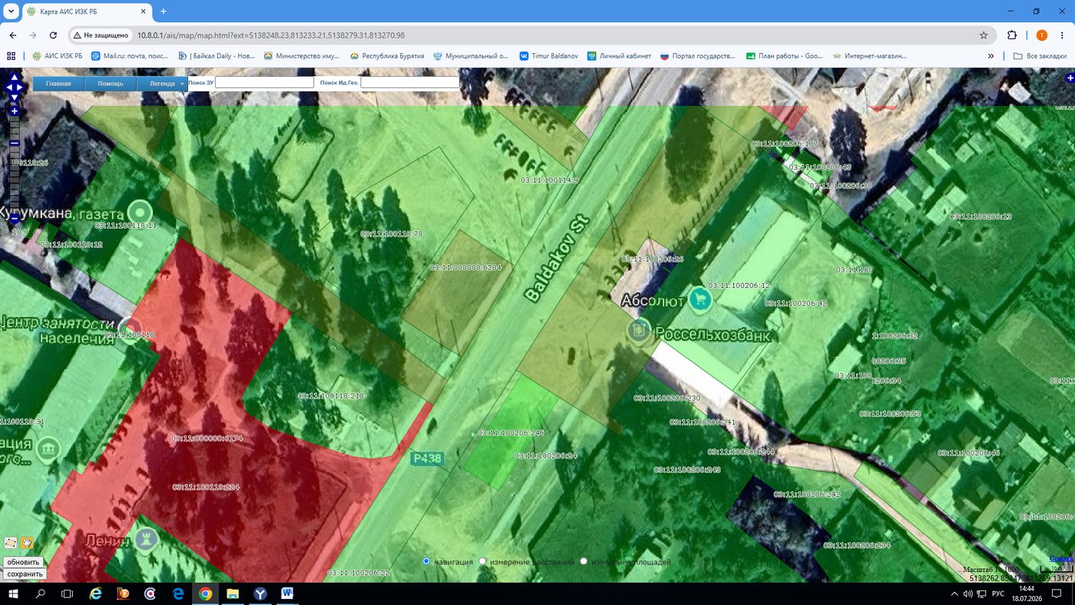Pan the map right with arrow control

coord(20,88)
